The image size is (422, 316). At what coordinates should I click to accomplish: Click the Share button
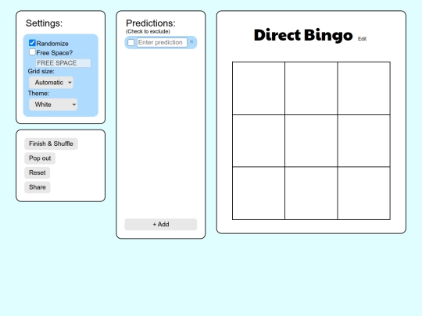38,187
